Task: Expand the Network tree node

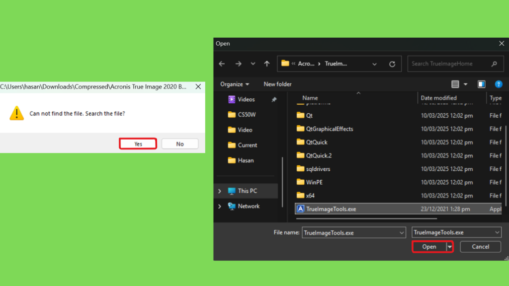Action: tap(220, 206)
